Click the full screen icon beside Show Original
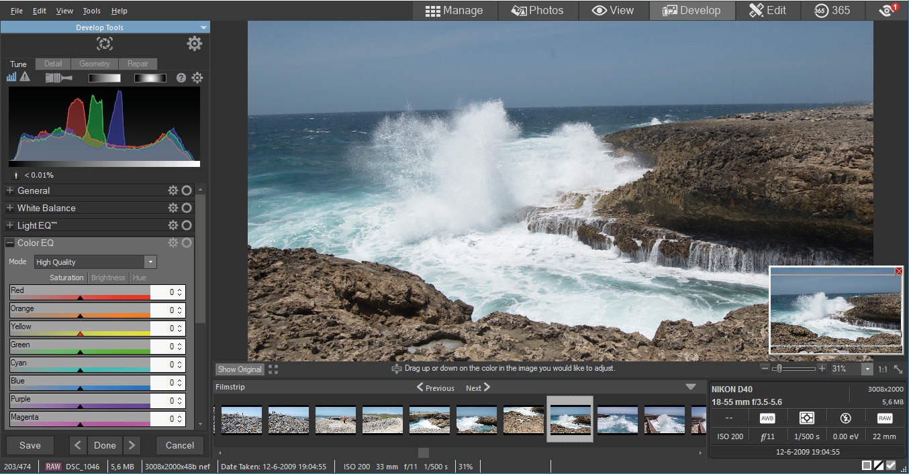 coord(273,369)
